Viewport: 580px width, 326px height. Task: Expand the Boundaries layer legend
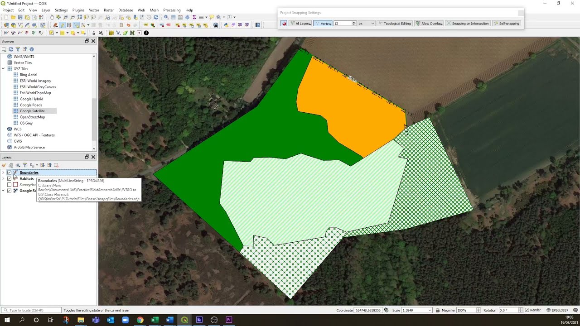click(3, 173)
